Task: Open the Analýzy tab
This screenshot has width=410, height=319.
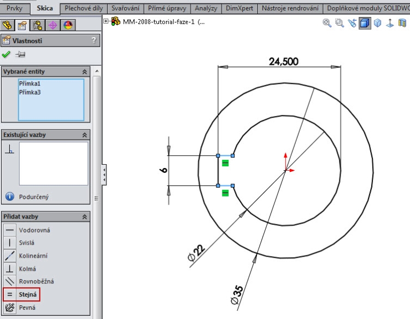Action: [206, 8]
